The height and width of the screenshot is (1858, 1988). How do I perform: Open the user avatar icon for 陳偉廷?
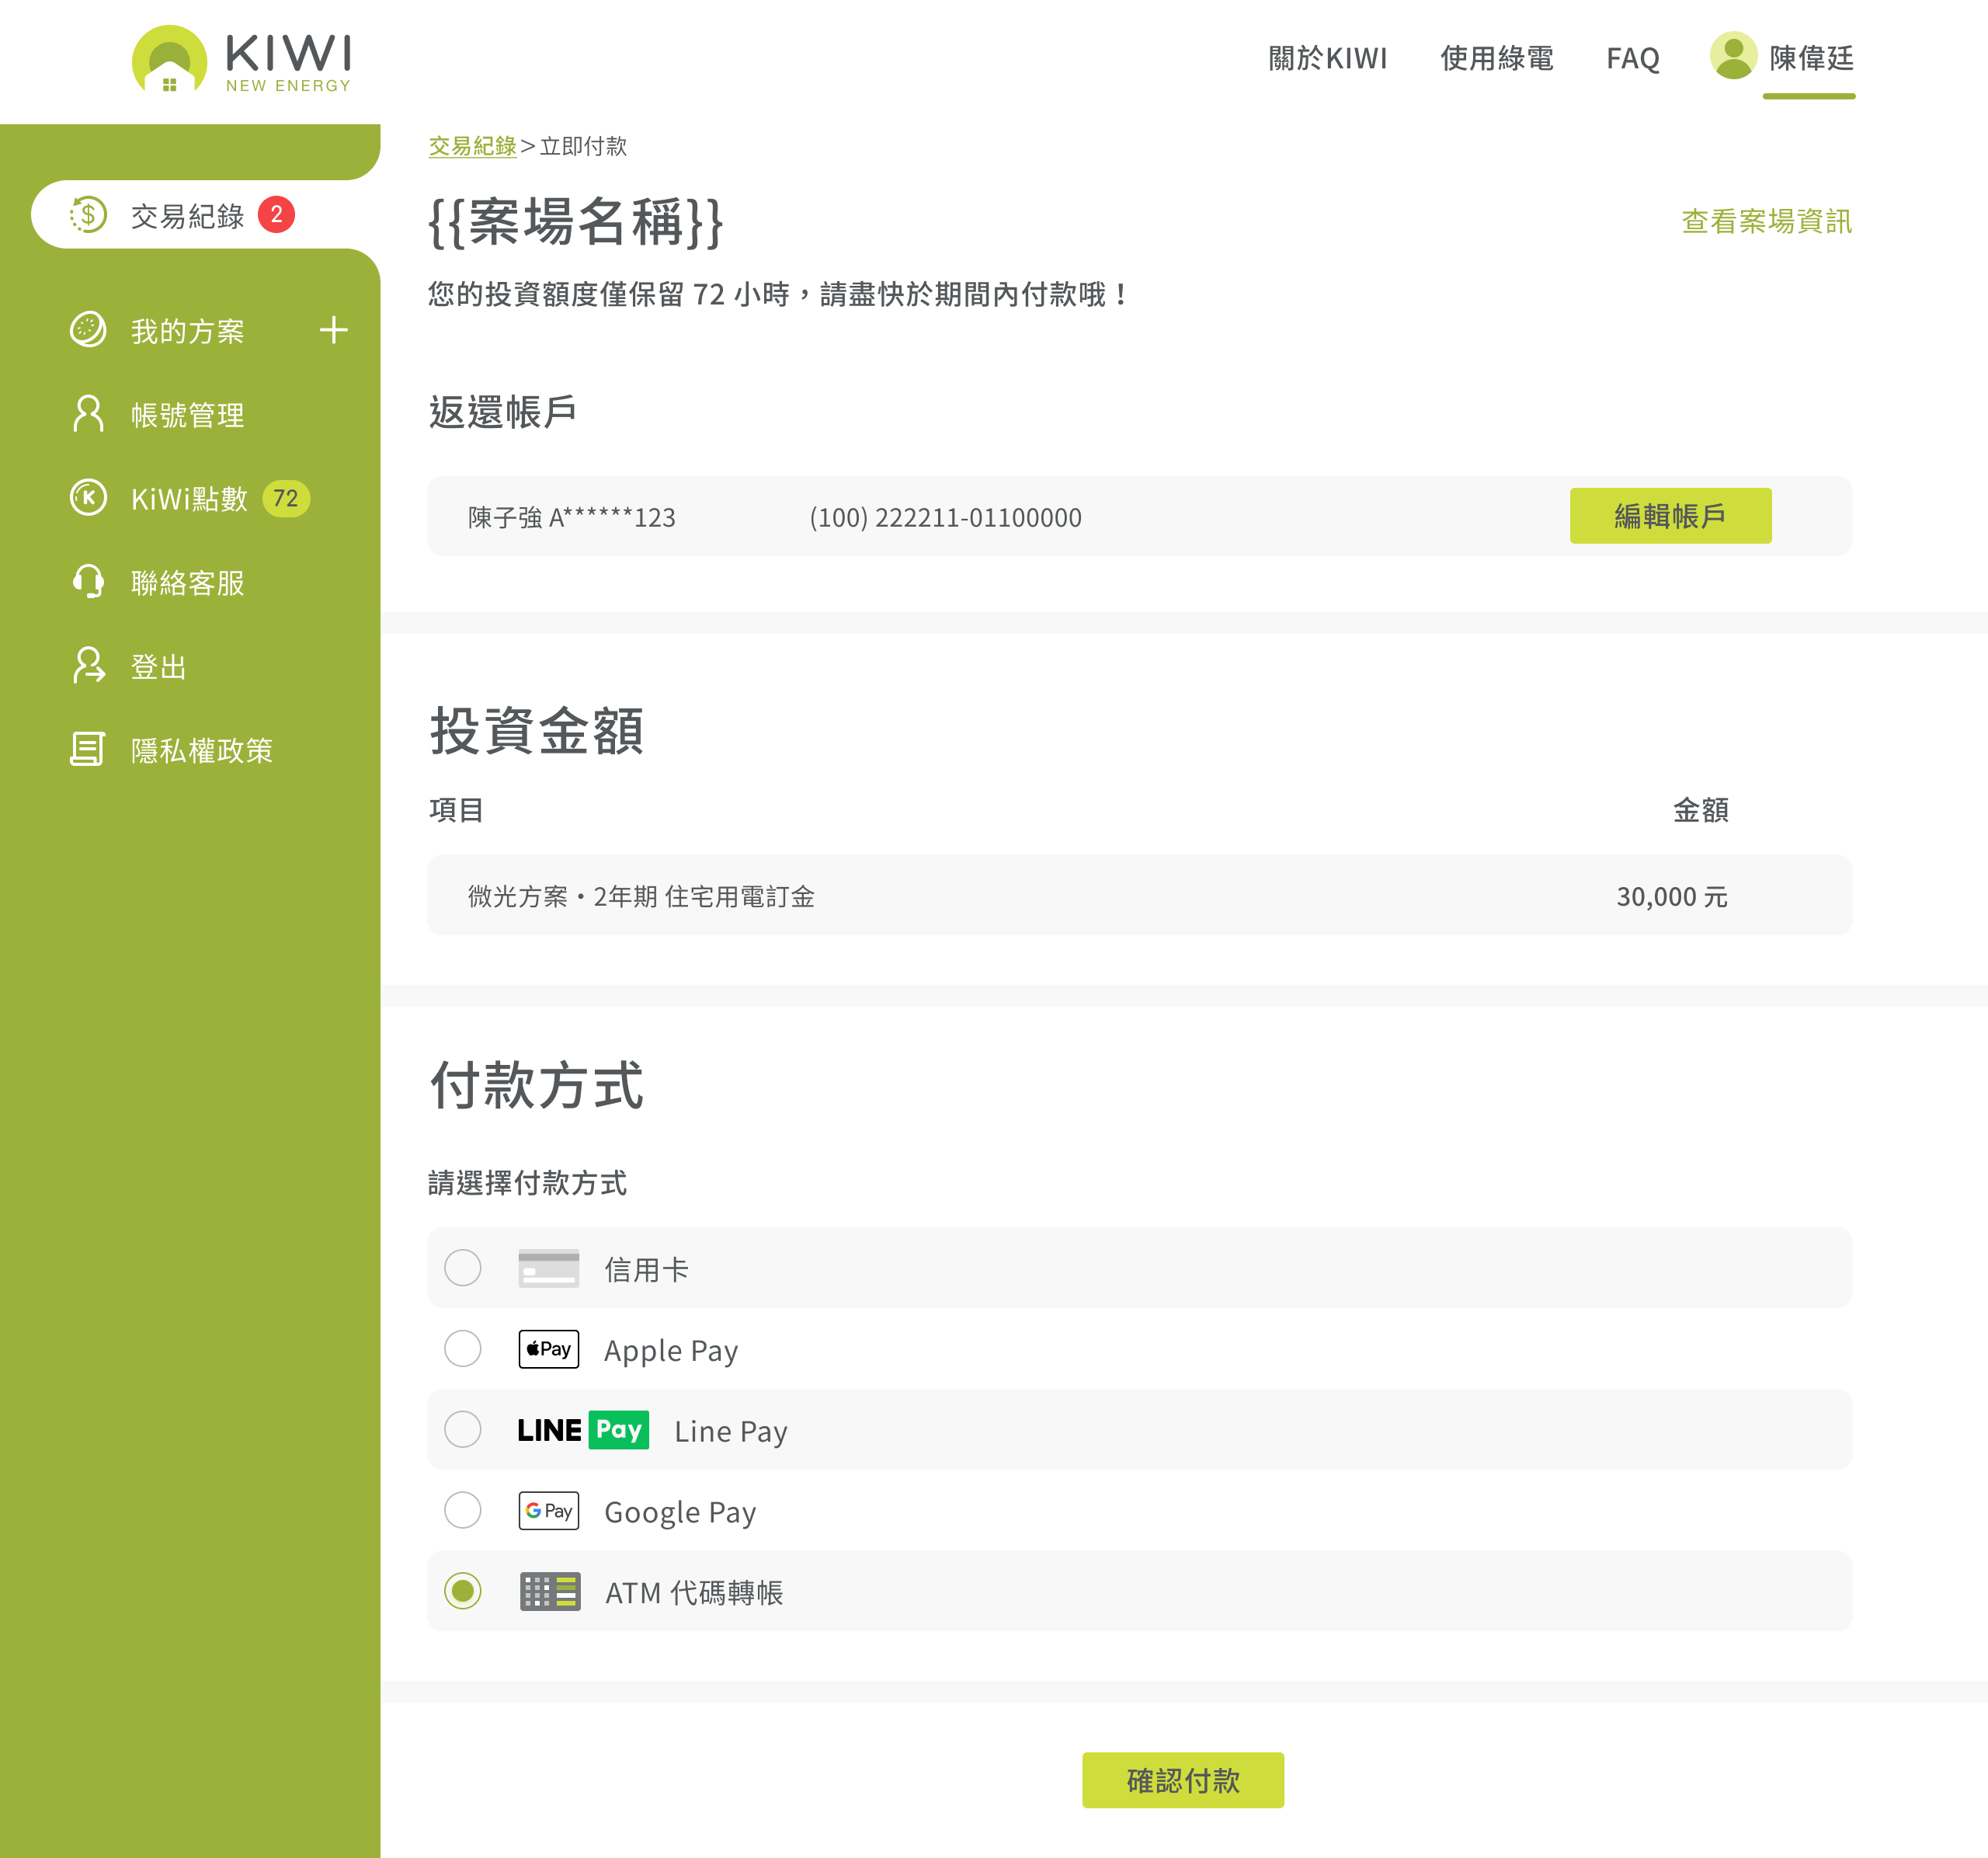click(x=1733, y=56)
